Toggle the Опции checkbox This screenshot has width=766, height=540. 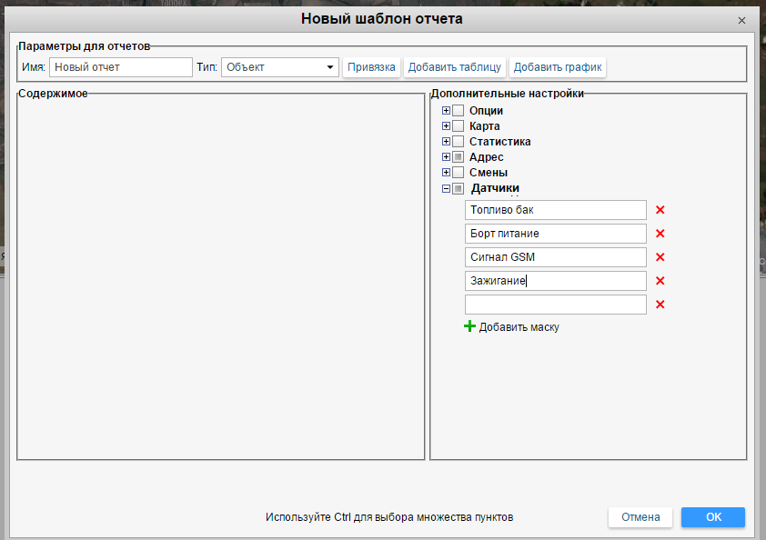tap(459, 111)
